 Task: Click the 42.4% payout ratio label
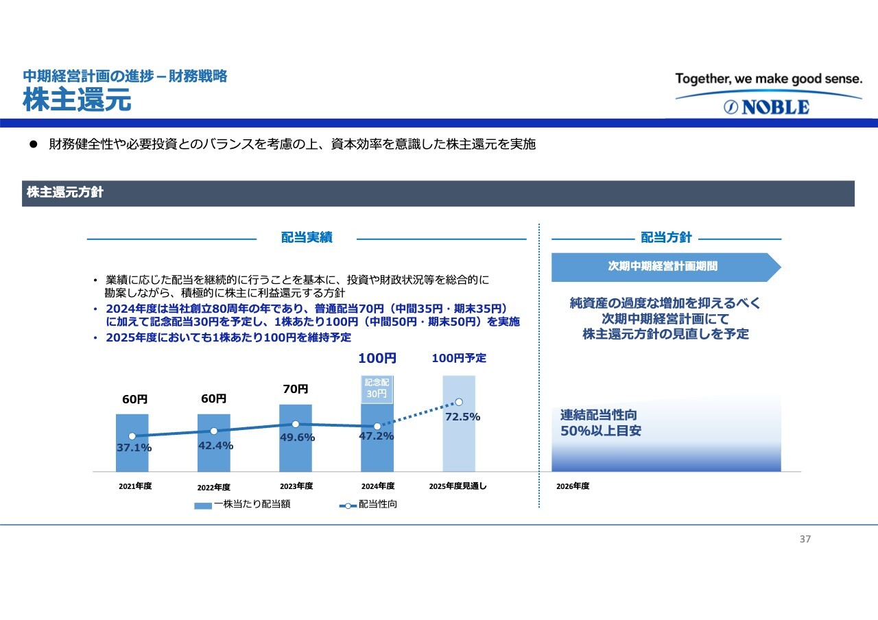pyautogui.click(x=215, y=445)
